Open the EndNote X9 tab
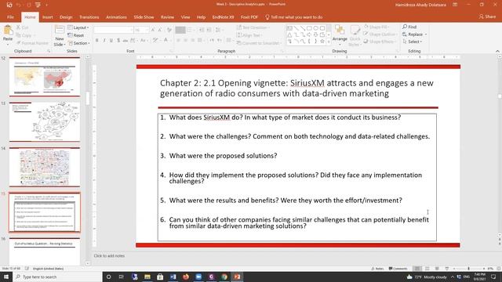Viewport: 502px width, 282px height. [223, 17]
